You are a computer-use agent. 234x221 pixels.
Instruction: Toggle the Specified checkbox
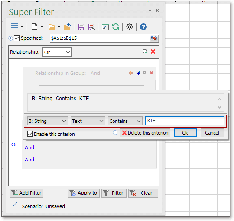coord(16,38)
